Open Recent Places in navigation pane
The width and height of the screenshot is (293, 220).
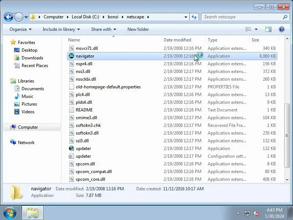35,66
